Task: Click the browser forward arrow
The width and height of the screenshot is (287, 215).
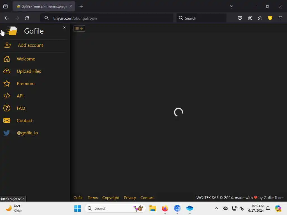Action: click(x=17, y=18)
